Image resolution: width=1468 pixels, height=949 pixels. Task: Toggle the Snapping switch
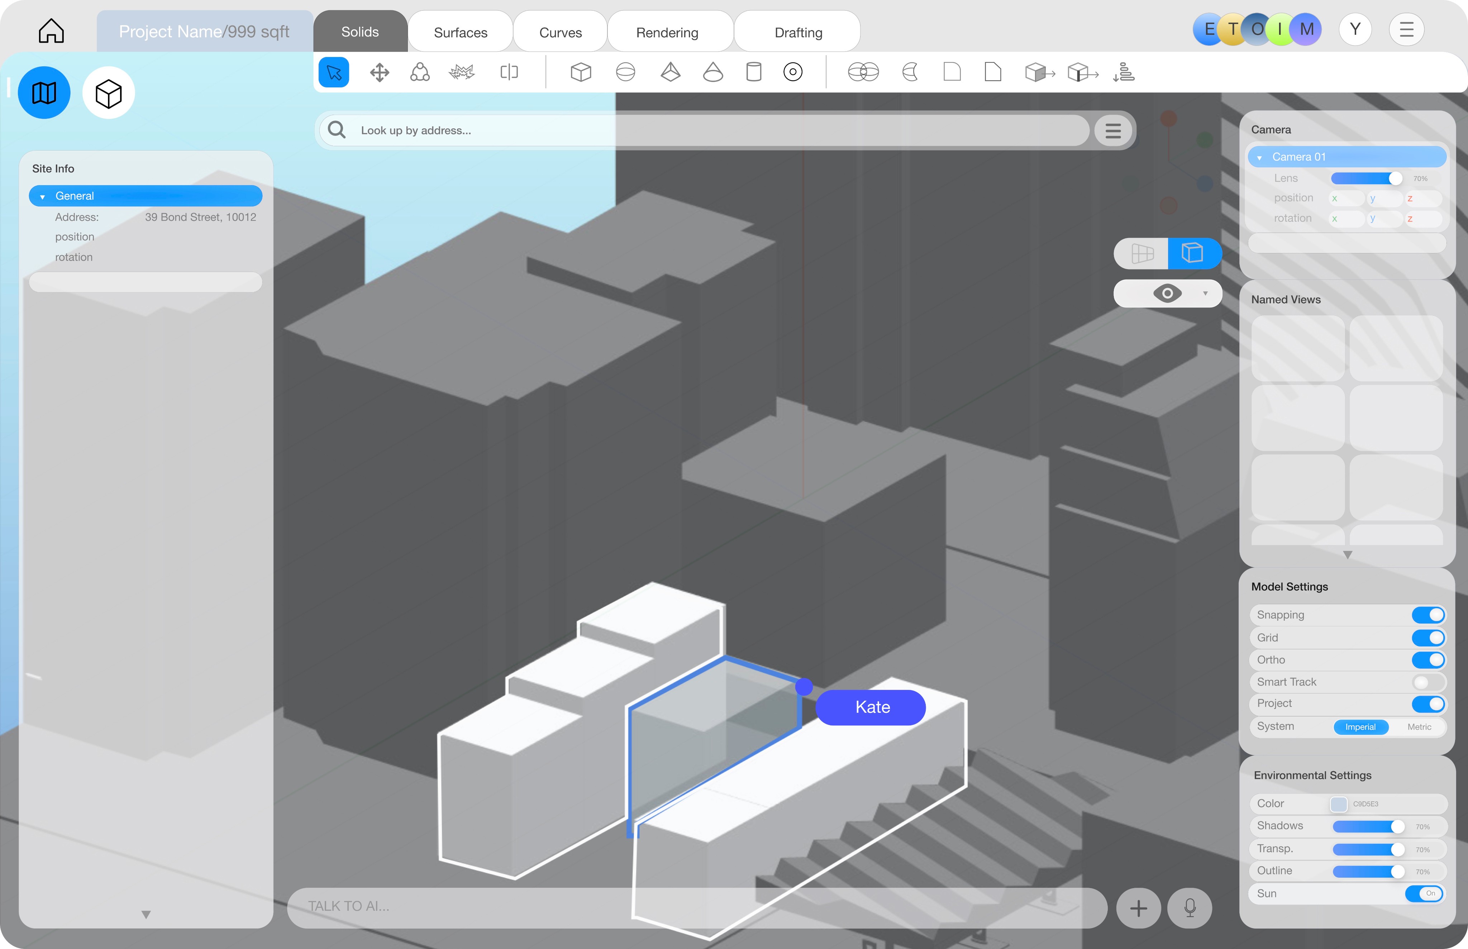pos(1428,615)
